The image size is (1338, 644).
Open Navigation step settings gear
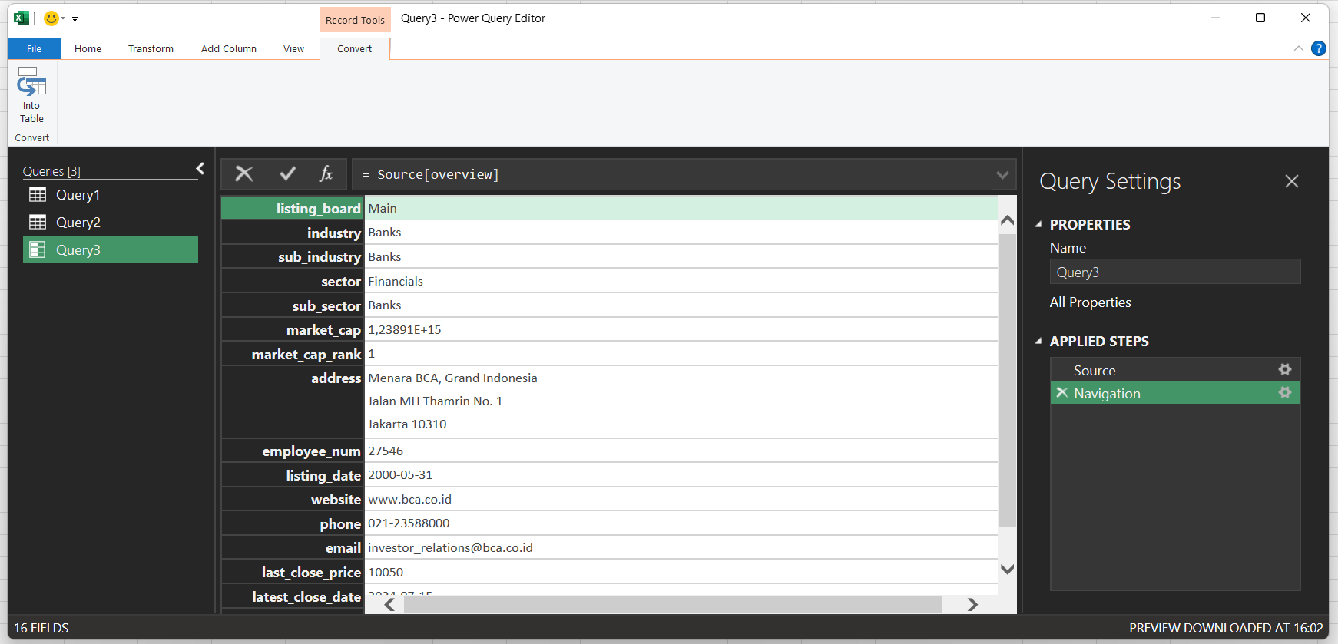tap(1284, 392)
